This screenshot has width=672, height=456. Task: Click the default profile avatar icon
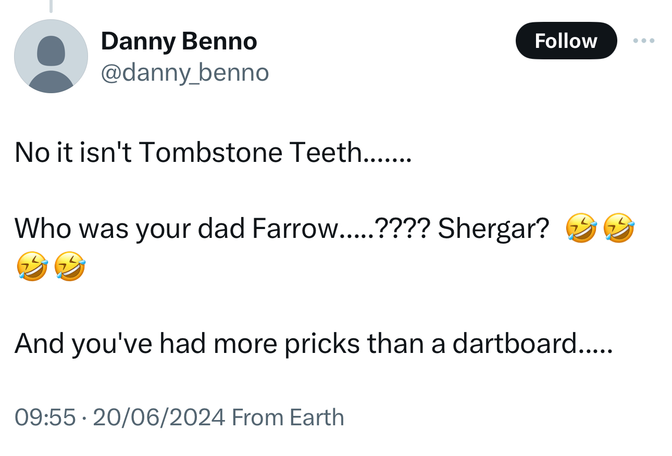[51, 56]
